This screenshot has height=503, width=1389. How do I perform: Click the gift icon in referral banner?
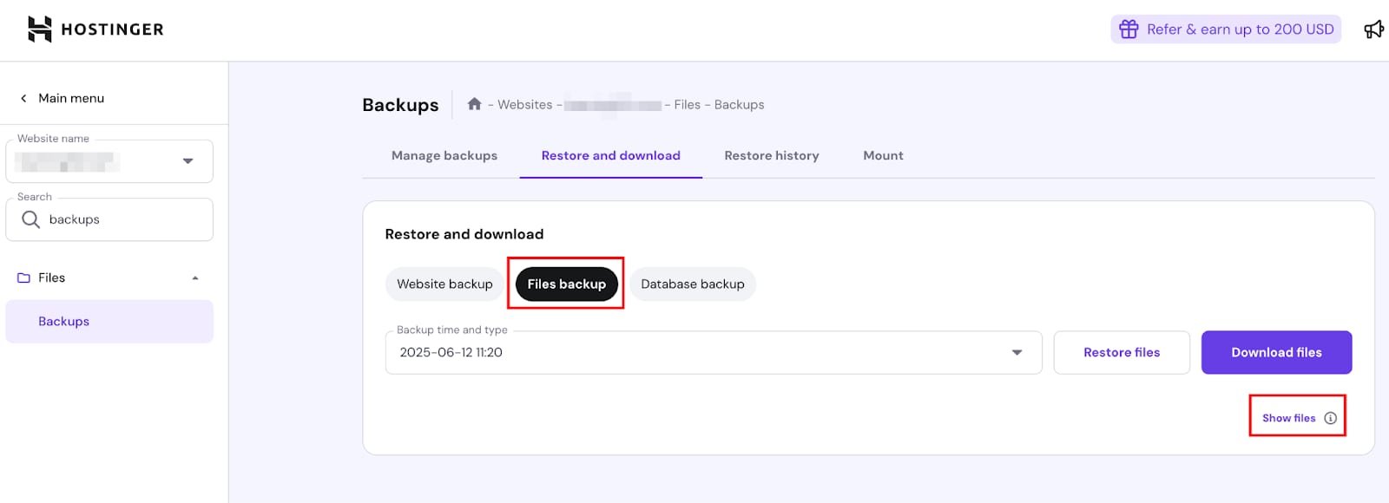click(x=1129, y=29)
